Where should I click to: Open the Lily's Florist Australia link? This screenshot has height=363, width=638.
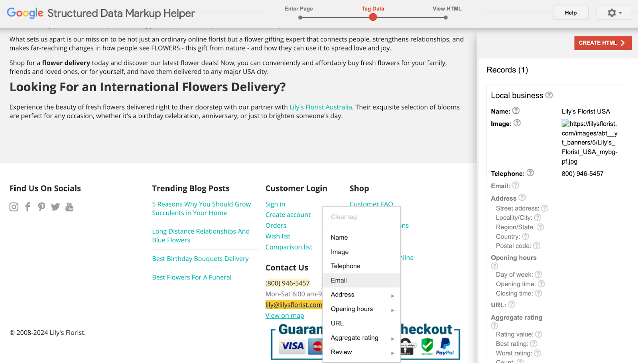point(321,107)
